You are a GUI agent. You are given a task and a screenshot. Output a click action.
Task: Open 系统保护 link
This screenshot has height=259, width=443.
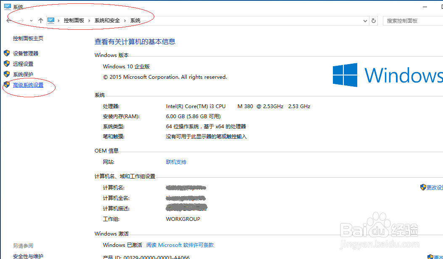pyautogui.click(x=23, y=75)
